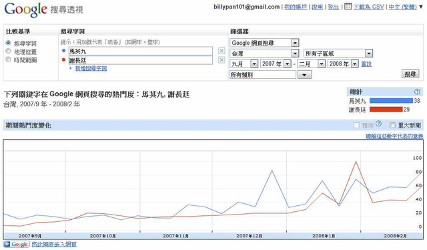Click the CSV download table icon
The width and height of the screenshot is (427, 250).
pyautogui.click(x=348, y=6)
